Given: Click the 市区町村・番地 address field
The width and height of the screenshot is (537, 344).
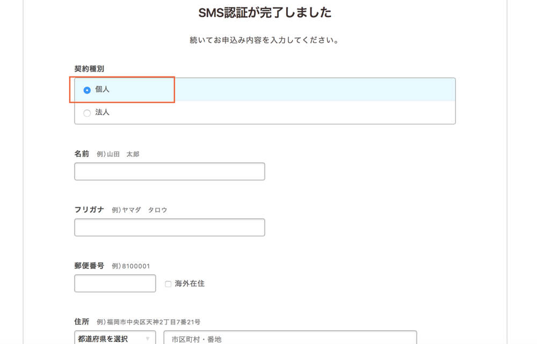Looking at the screenshot, I should (290, 339).
